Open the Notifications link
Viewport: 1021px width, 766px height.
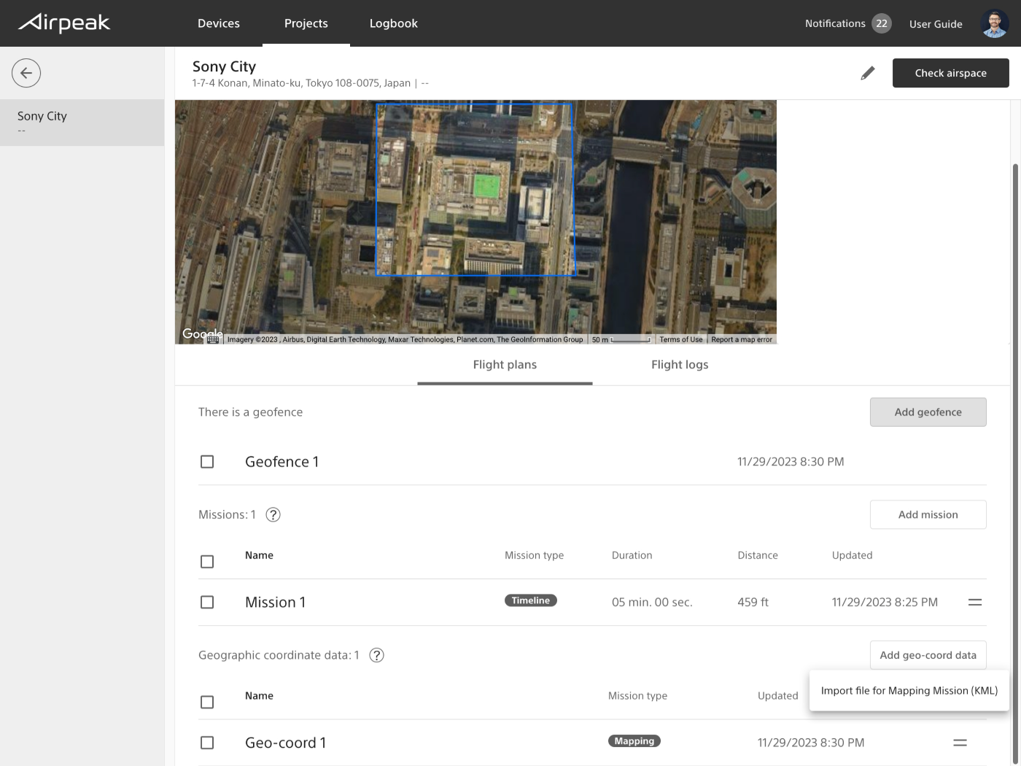pos(835,23)
